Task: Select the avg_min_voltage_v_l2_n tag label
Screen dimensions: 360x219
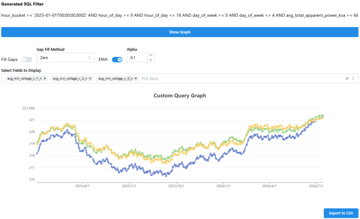Action: click(70, 78)
